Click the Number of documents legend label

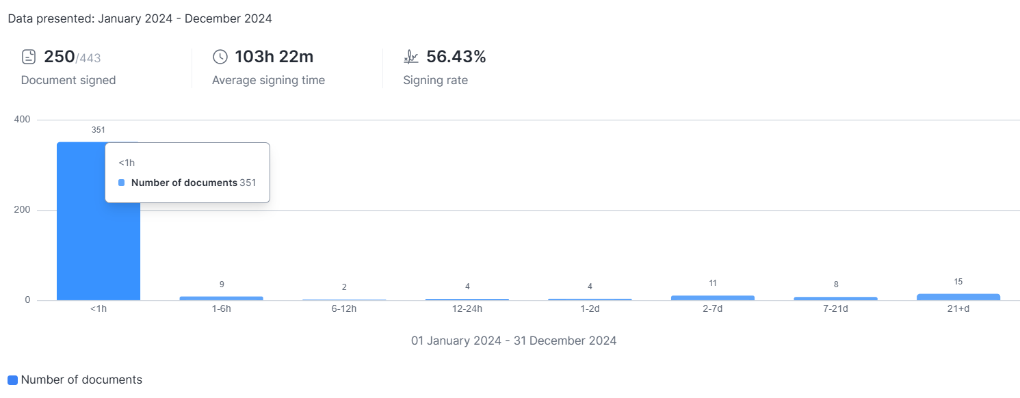tap(81, 380)
